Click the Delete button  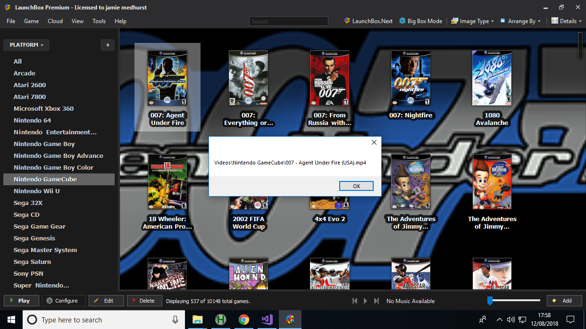coord(144,301)
